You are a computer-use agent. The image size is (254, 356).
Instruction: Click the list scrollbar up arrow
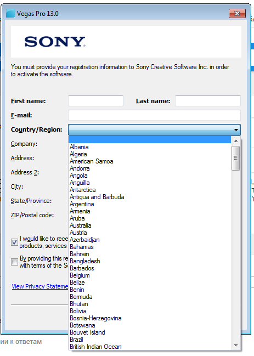pos(236,141)
